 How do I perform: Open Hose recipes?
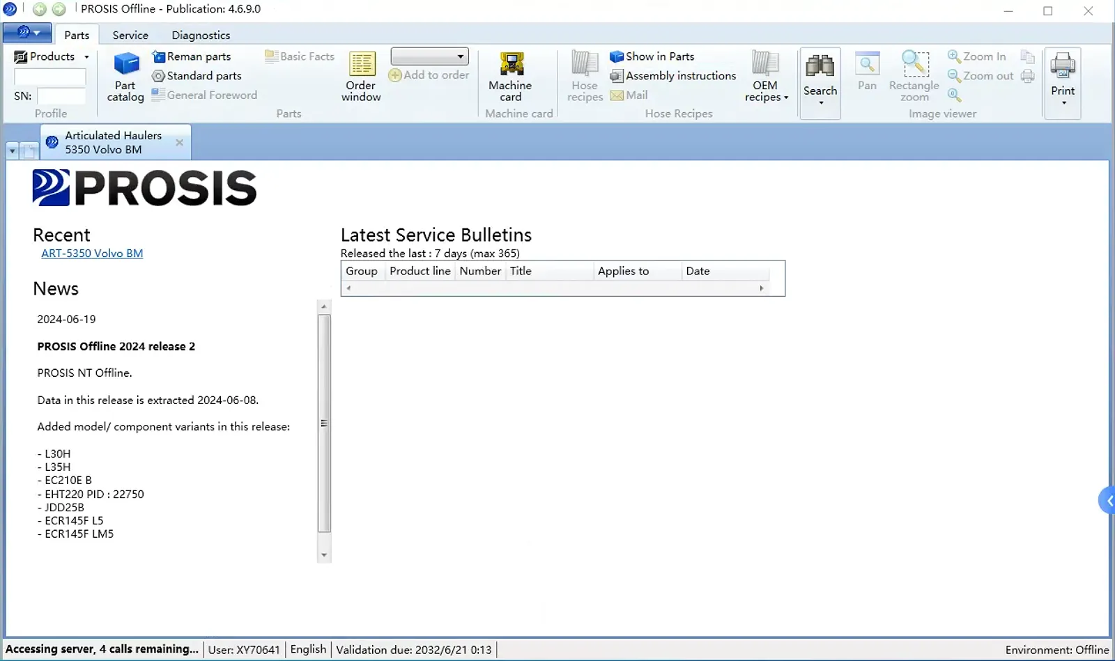coord(585,77)
